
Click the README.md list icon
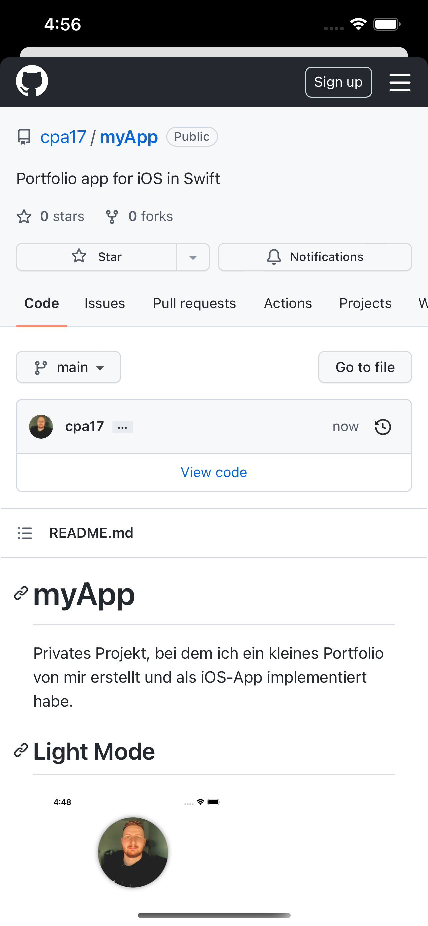[x=25, y=533]
